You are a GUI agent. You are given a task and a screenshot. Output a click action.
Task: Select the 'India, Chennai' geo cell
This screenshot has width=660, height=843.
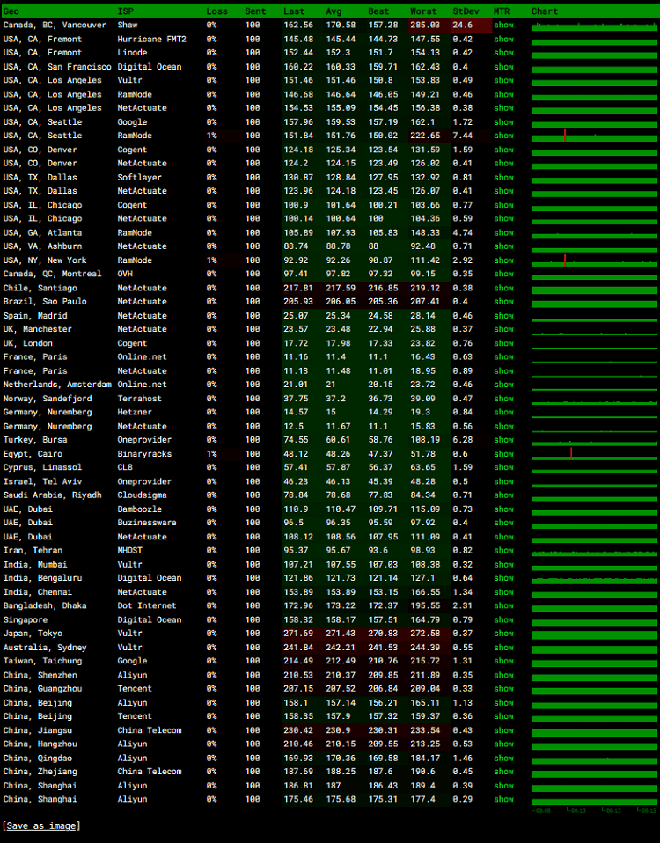[38, 591]
